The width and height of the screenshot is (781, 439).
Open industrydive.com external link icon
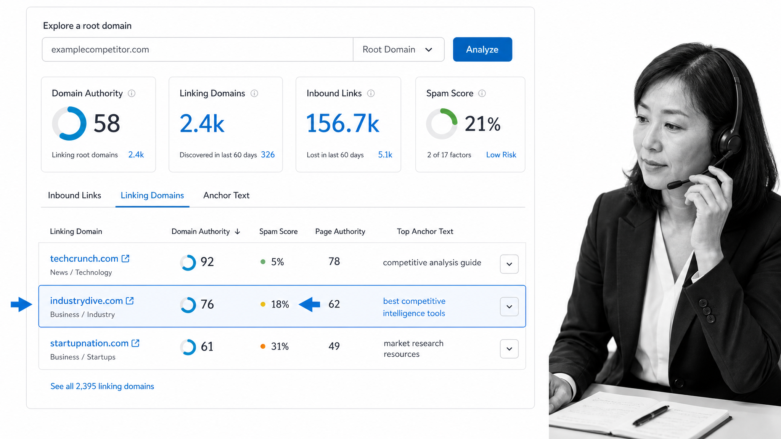click(x=130, y=301)
